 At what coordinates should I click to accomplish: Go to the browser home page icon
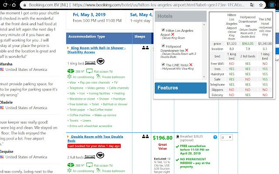pos(14,5)
